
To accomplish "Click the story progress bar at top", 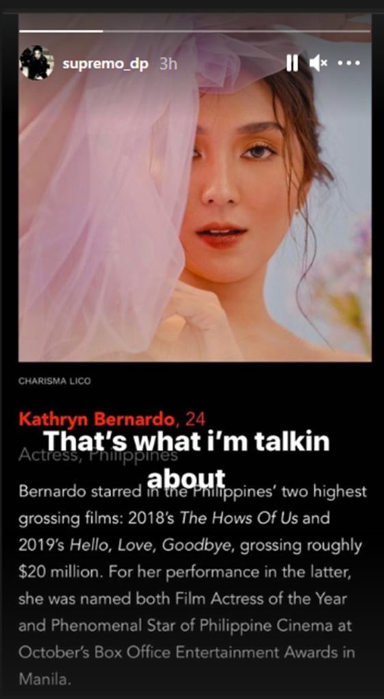I will pos(194,31).
